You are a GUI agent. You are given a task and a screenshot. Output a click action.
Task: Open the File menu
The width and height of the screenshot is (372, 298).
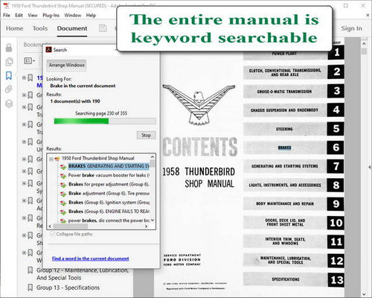point(7,16)
